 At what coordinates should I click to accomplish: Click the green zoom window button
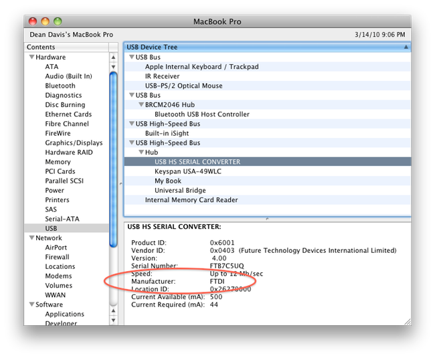tap(58, 21)
